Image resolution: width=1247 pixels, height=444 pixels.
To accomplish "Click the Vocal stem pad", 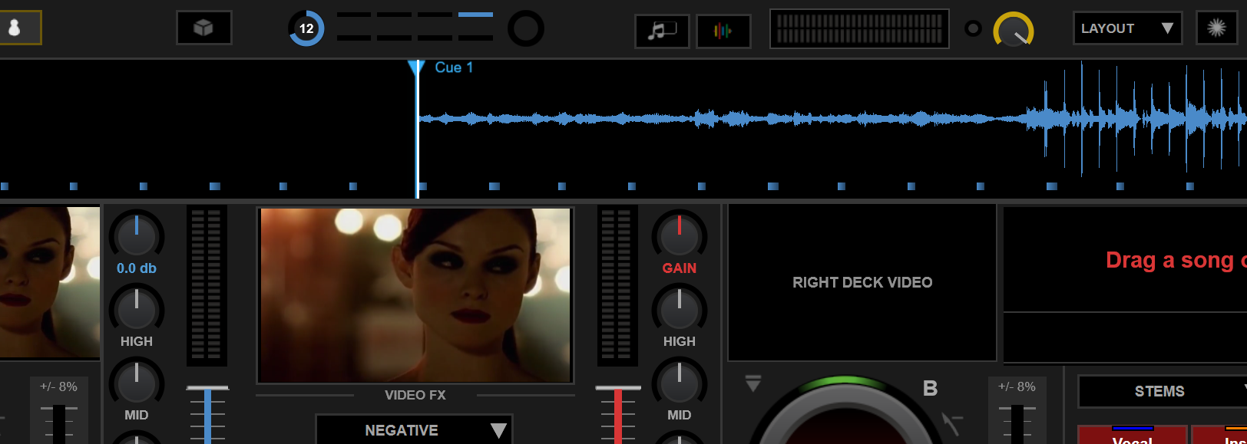I will (1133, 436).
